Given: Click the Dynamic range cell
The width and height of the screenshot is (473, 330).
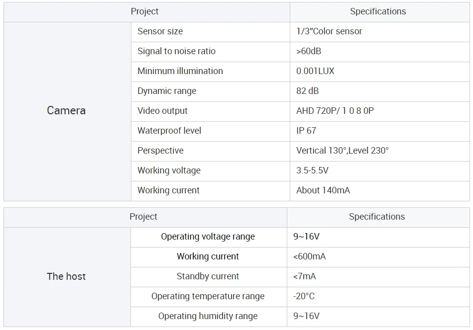Looking at the screenshot, I should (x=167, y=91).
